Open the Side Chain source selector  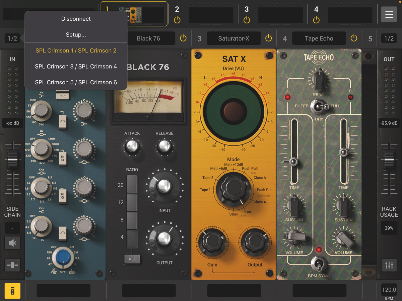[12, 228]
